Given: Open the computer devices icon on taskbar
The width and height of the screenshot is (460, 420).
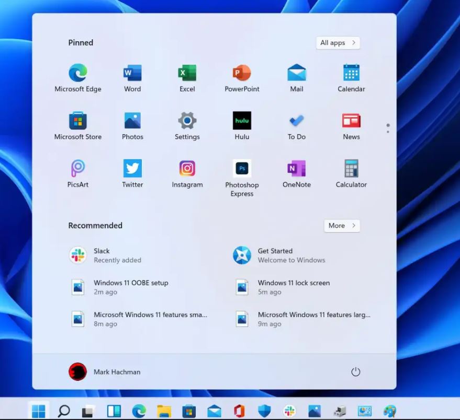Looking at the screenshot, I should (x=340, y=411).
